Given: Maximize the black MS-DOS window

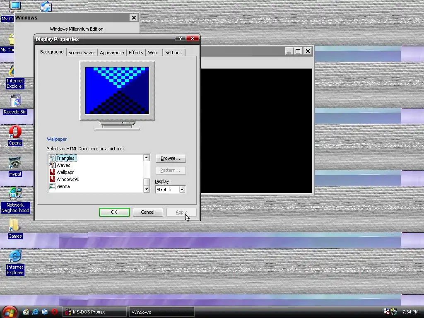Looking at the screenshot, I should pyautogui.click(x=298, y=51).
